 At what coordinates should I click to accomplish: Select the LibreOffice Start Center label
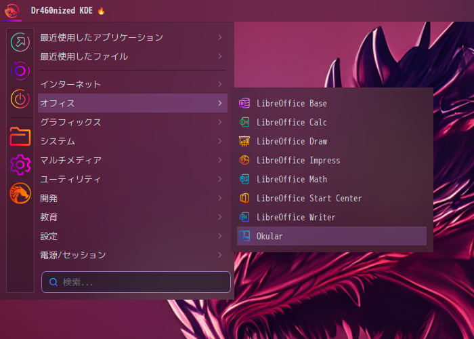coord(309,198)
